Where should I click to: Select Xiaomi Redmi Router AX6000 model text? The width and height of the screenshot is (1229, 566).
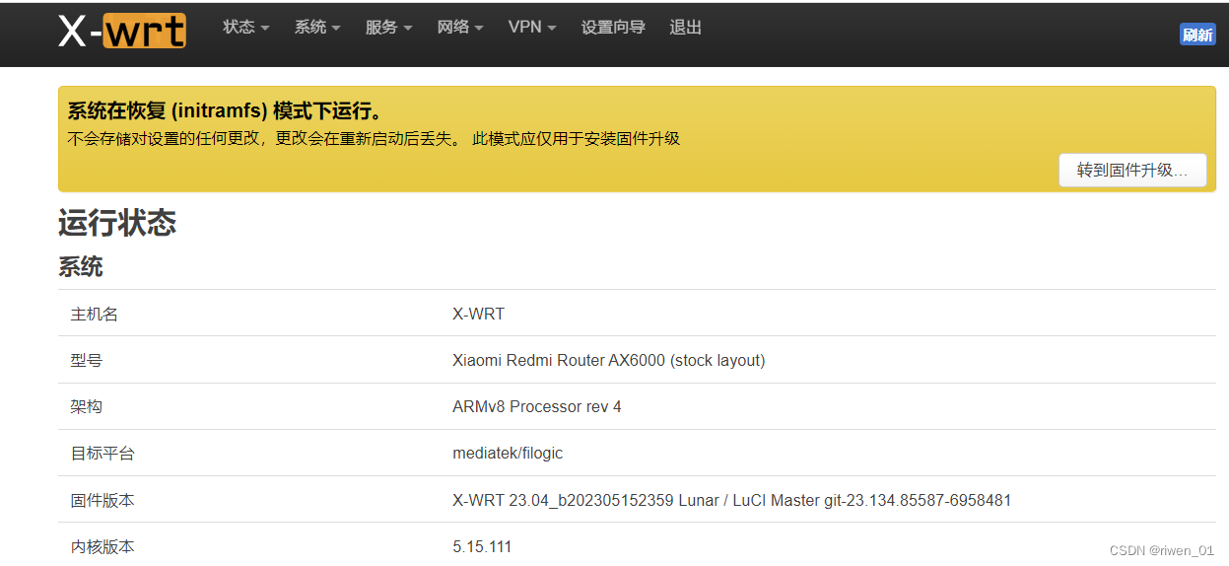click(x=608, y=360)
